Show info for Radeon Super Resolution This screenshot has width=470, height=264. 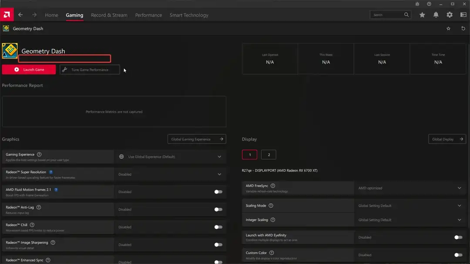click(50, 172)
